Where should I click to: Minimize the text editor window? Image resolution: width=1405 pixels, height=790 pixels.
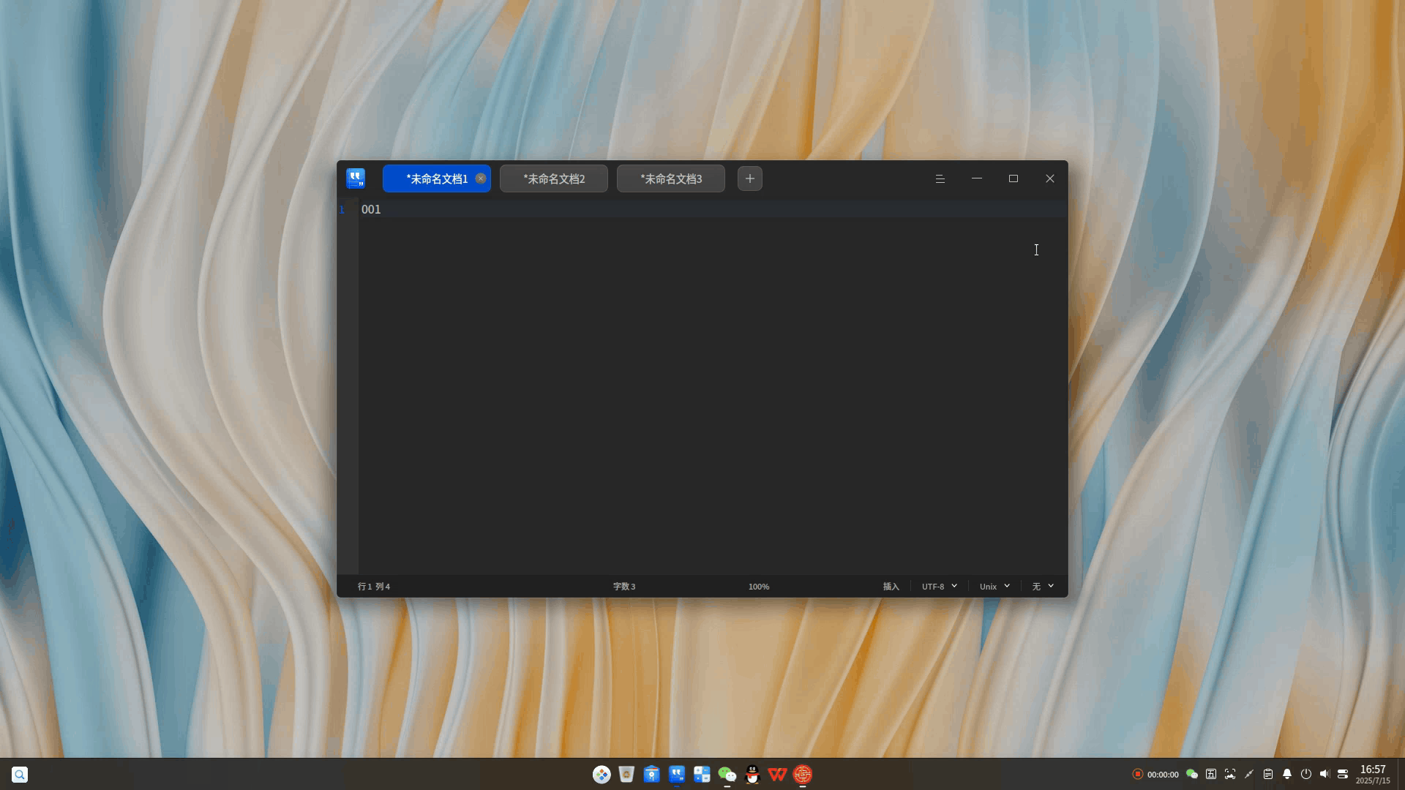pyautogui.click(x=977, y=178)
